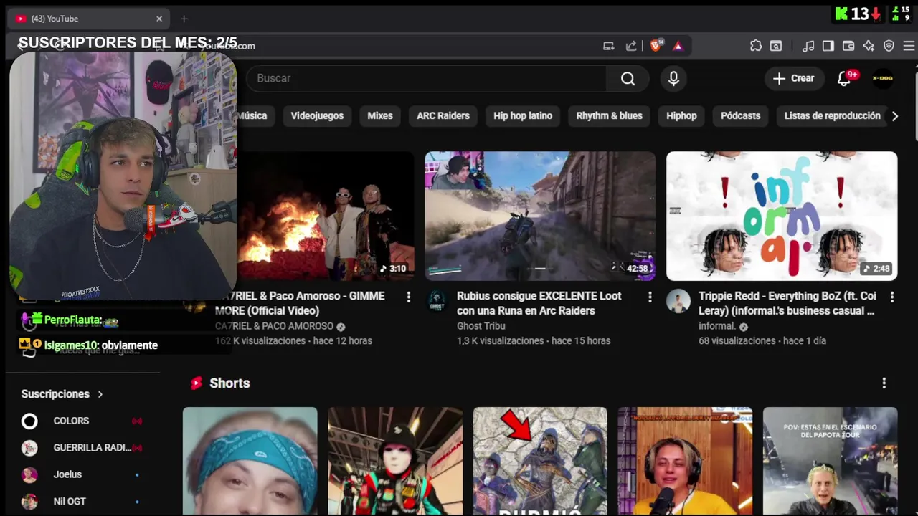The width and height of the screenshot is (918, 516).
Task: Open the Extensions puzzle-piece icon
Action: coord(756,46)
